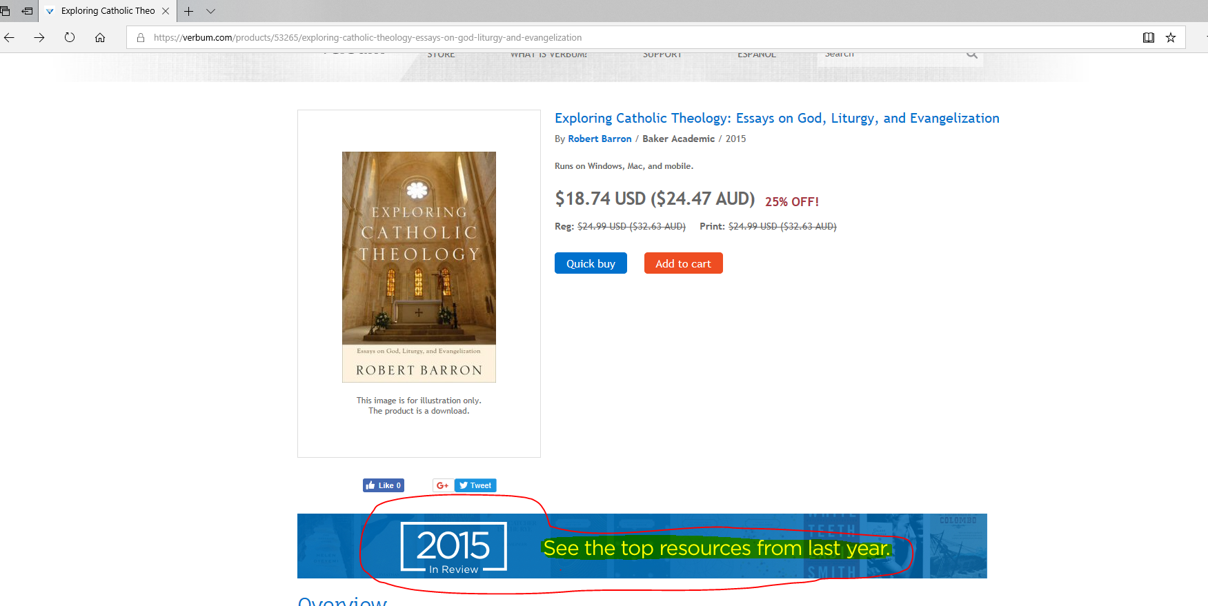Click the Add to cart button
This screenshot has width=1208, height=606.
point(683,263)
